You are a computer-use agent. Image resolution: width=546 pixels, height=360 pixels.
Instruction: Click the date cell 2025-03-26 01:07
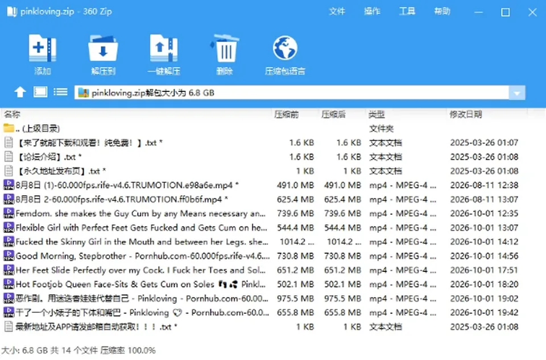(484, 143)
